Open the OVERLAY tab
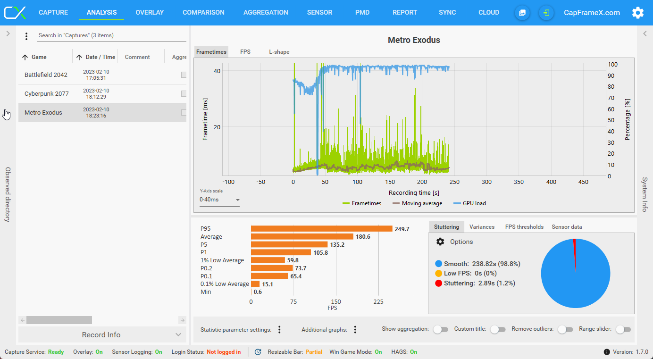The width and height of the screenshot is (653, 359). tap(150, 13)
